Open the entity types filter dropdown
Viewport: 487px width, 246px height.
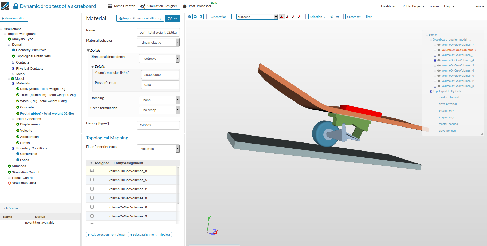(158, 149)
